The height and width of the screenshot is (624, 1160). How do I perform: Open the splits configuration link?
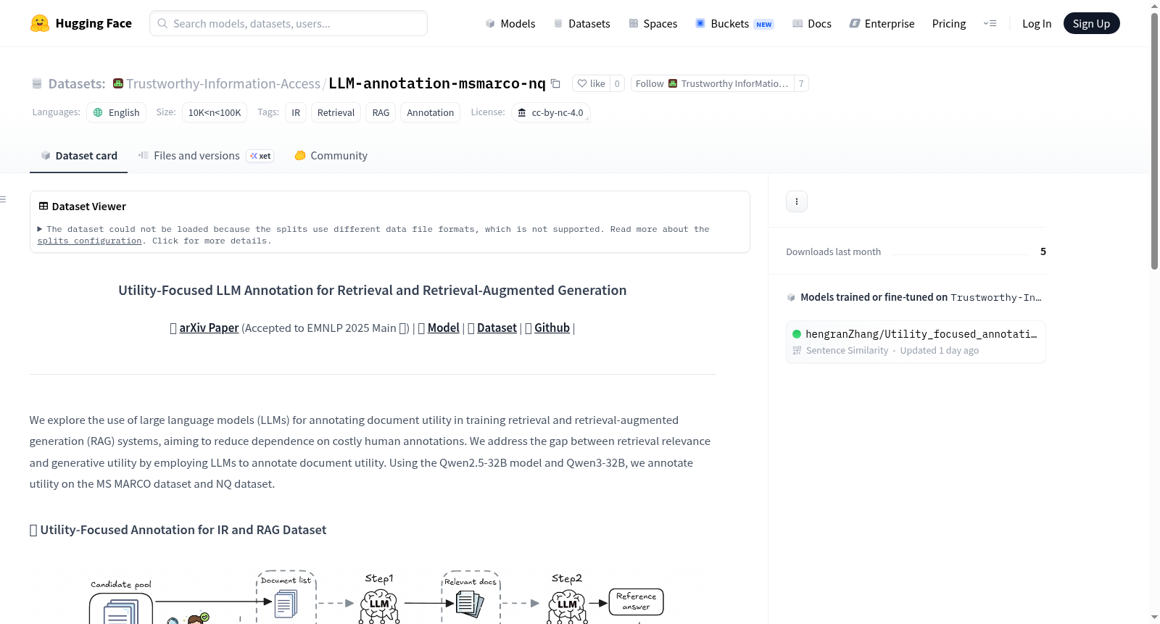click(x=90, y=241)
